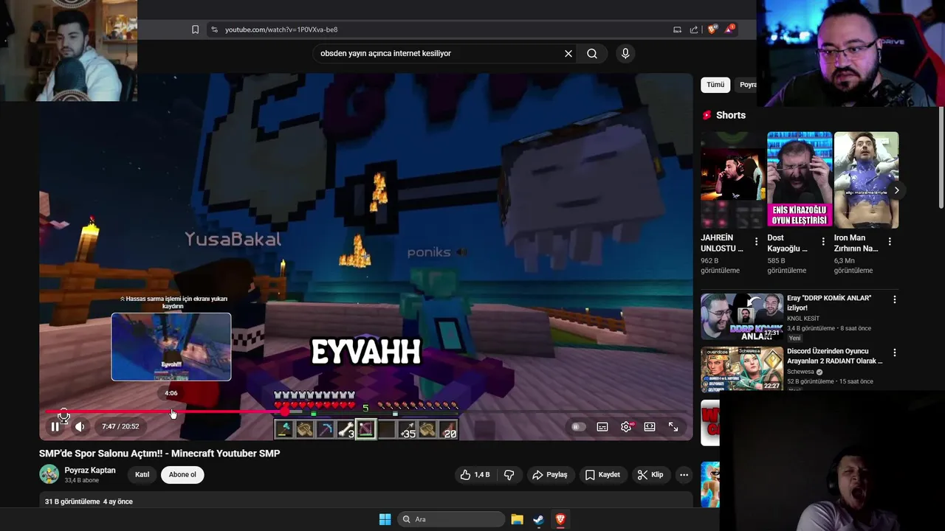The image size is (945, 531).
Task: Turn on subtitles with the captions icon
Action: click(x=602, y=426)
